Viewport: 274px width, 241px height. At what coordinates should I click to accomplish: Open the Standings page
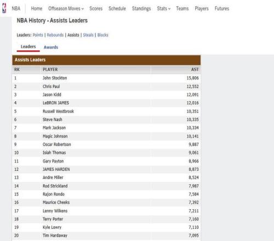pos(141,9)
